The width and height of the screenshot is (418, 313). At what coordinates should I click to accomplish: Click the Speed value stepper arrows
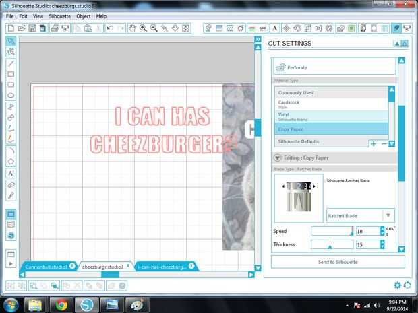coord(382,231)
